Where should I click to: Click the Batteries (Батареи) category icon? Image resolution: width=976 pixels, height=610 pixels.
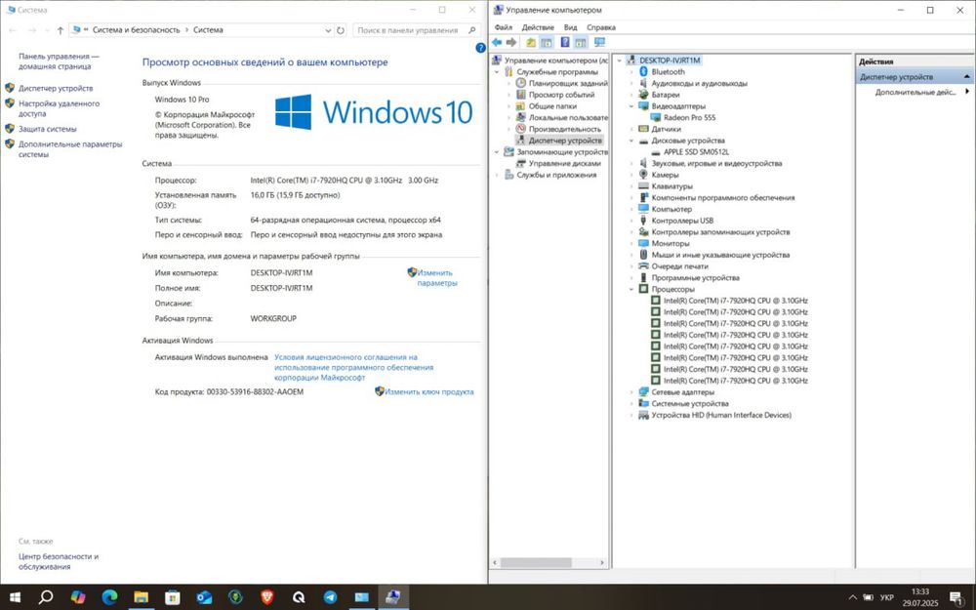tap(643, 95)
